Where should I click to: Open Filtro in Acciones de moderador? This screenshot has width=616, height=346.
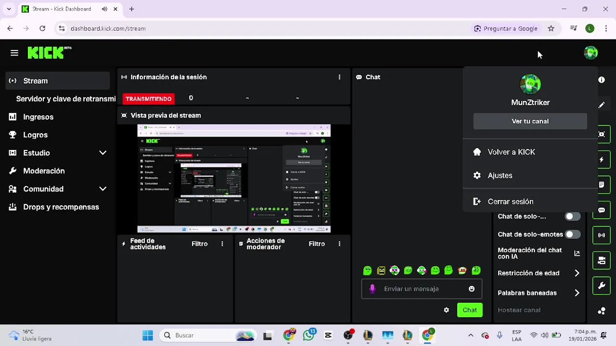[317, 244]
